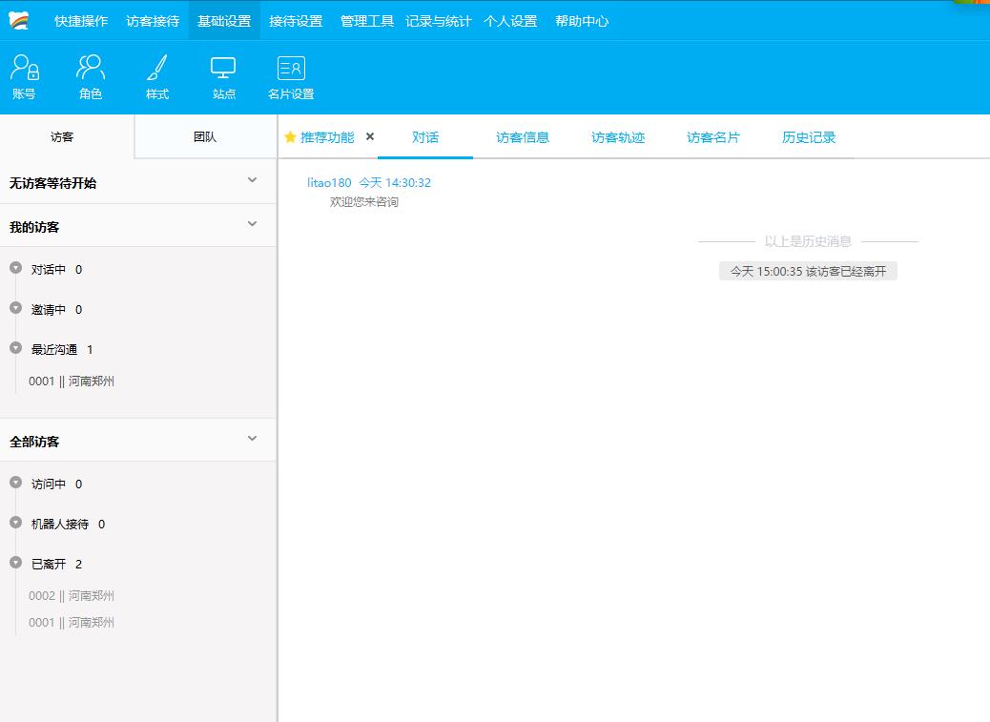The width and height of the screenshot is (990, 722).
Task: Collapse the 全部访客 section
Action: [252, 439]
